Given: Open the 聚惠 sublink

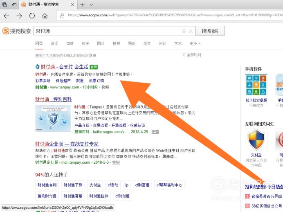Looking at the screenshot, I should pyautogui.click(x=80, y=81).
